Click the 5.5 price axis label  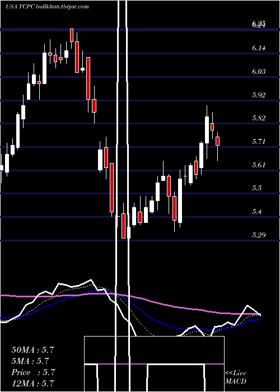tap(256, 188)
